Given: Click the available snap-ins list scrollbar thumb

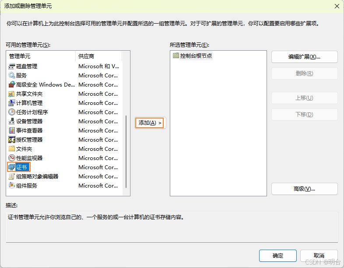Looking at the screenshot, I should (x=126, y=152).
